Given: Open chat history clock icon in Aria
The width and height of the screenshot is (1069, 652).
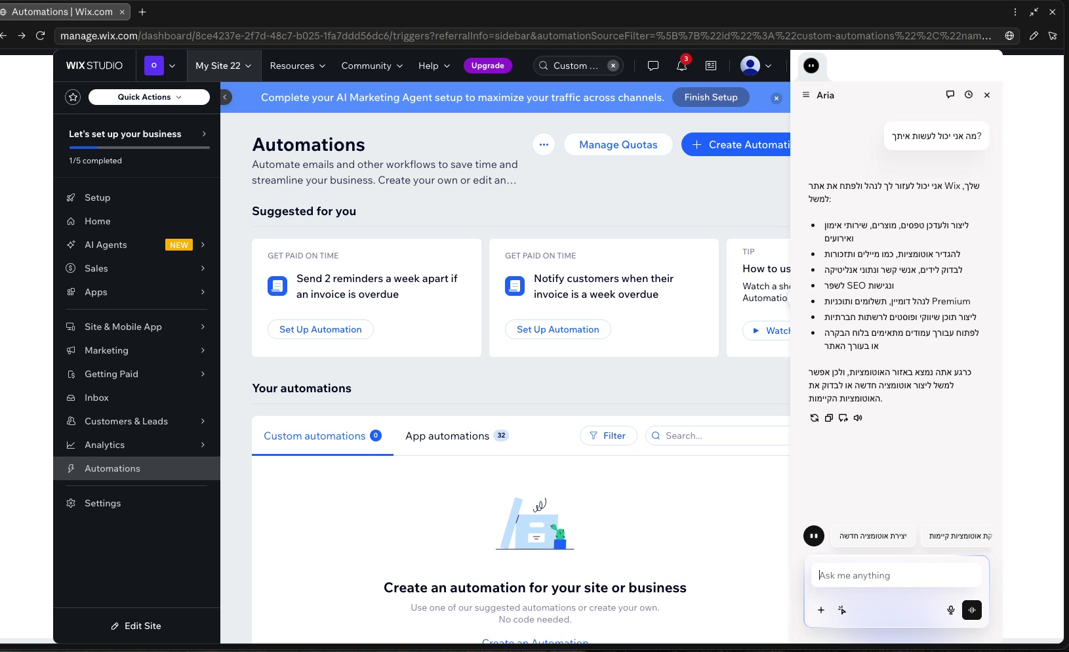Looking at the screenshot, I should tap(969, 94).
